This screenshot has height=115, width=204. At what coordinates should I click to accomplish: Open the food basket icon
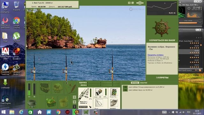pyautogui.click(x=51, y=102)
